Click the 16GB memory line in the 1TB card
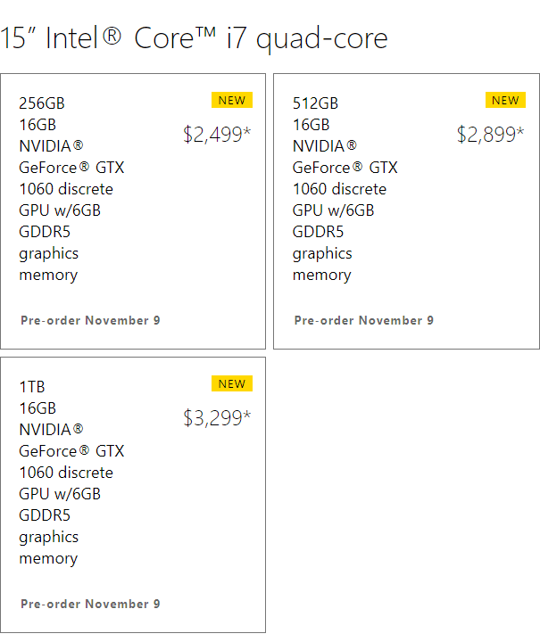 click(37, 408)
